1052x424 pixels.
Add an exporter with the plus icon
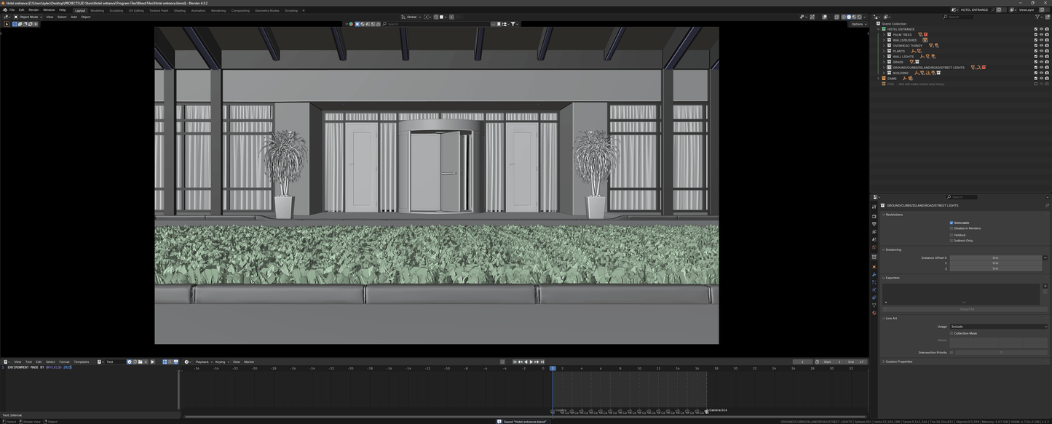1045,286
